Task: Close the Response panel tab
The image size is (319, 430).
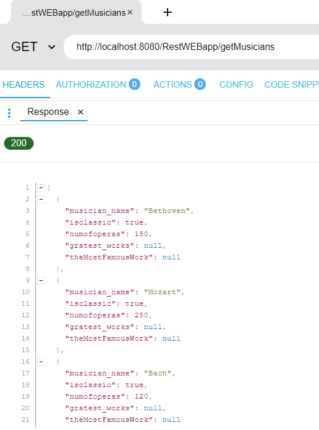Action: click(x=80, y=112)
